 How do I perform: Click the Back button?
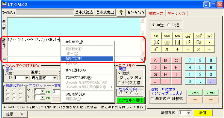(195, 92)
